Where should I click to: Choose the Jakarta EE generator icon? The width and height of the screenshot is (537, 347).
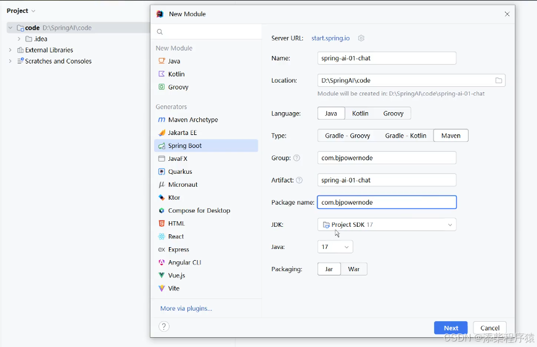(162, 133)
